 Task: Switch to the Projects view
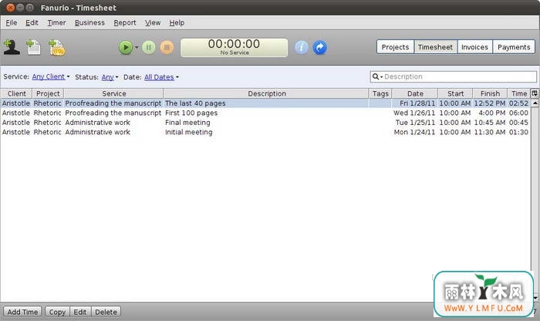(x=395, y=47)
